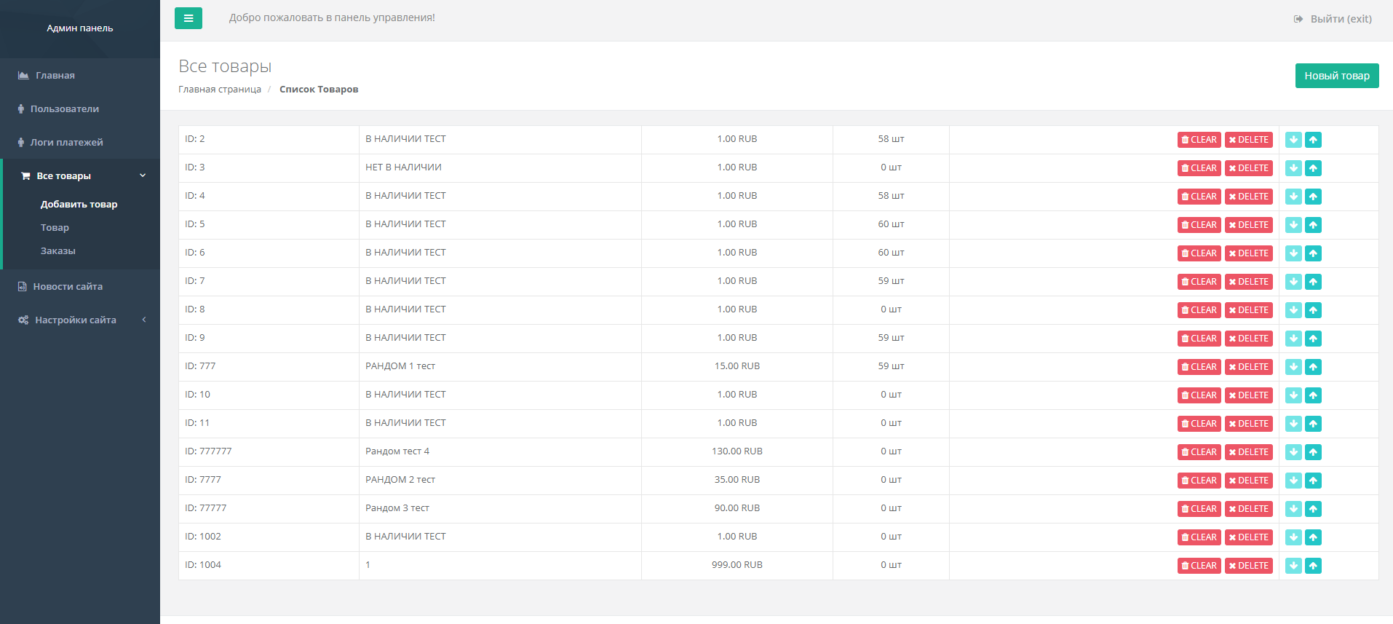This screenshot has height=624, width=1393.
Task: Move product ID: 777 up
Action: click(x=1313, y=367)
